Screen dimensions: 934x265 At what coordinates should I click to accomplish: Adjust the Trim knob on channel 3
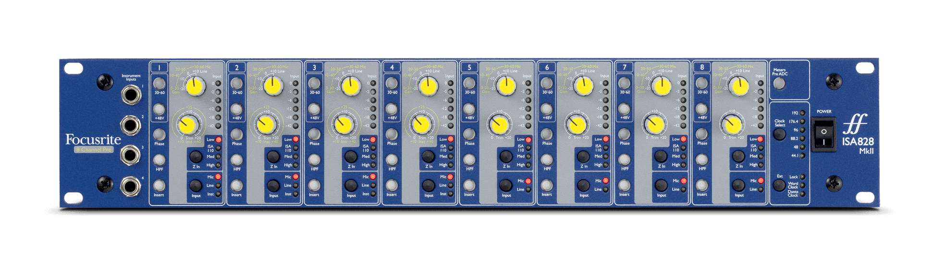343,125
